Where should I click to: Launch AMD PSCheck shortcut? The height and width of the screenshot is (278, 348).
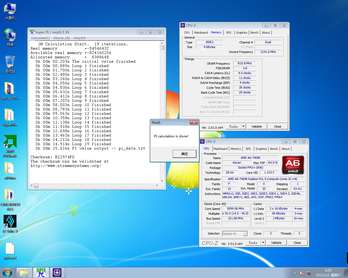tap(10, 146)
